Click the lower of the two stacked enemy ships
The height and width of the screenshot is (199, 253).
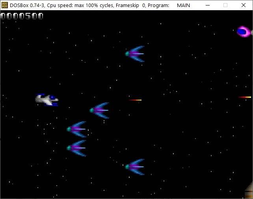[77, 148]
